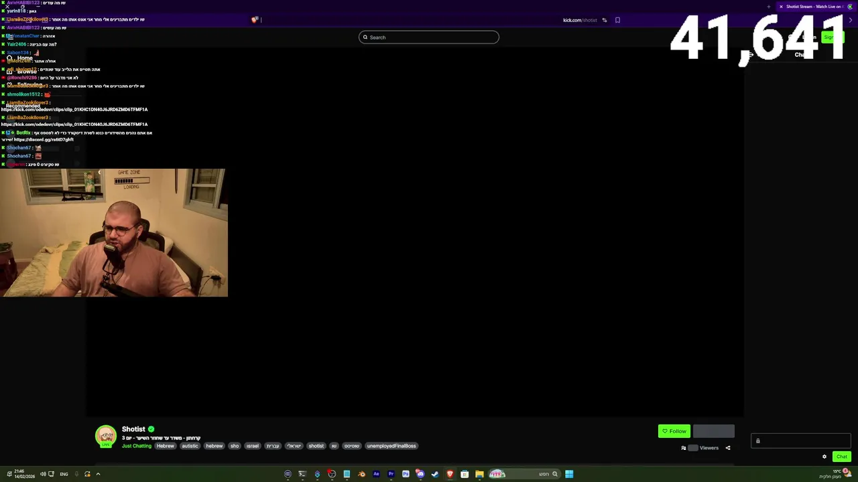Open Premiere Pro from taskbar
The image size is (858, 482).
(391, 474)
